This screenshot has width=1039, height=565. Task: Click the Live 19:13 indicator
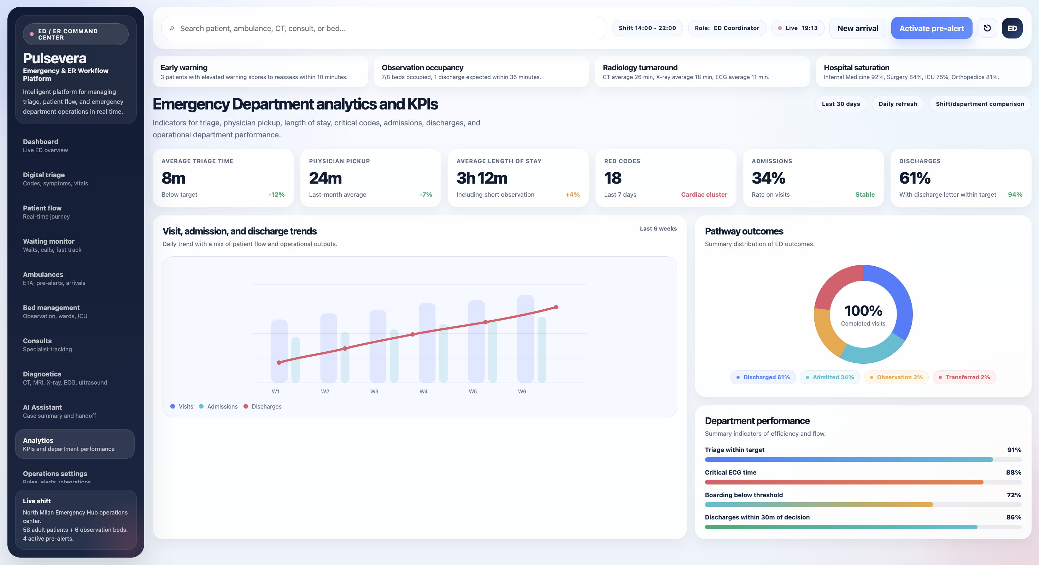(797, 28)
